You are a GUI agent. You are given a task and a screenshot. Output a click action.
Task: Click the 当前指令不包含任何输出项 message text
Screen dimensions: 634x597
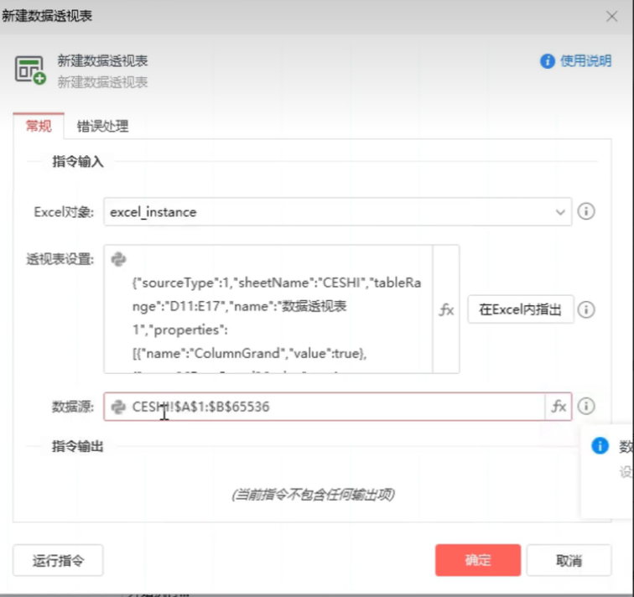point(313,495)
